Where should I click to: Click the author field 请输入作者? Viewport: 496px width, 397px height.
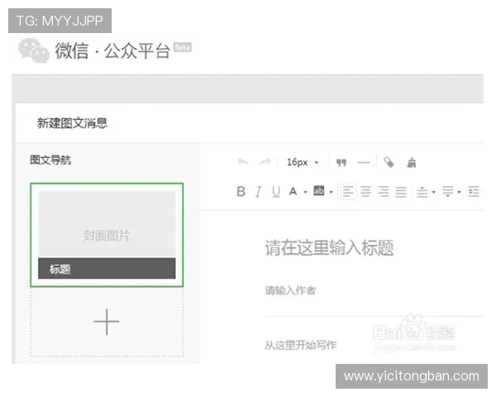pyautogui.click(x=290, y=290)
